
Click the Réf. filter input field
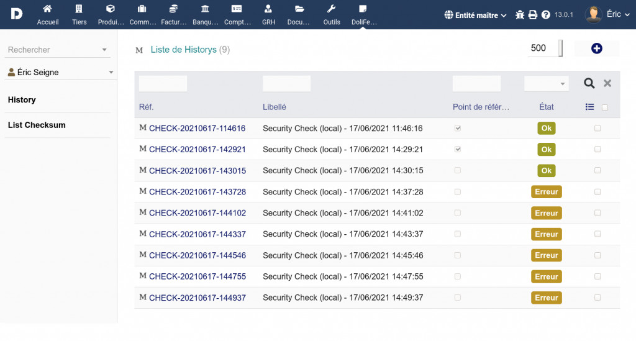click(163, 84)
